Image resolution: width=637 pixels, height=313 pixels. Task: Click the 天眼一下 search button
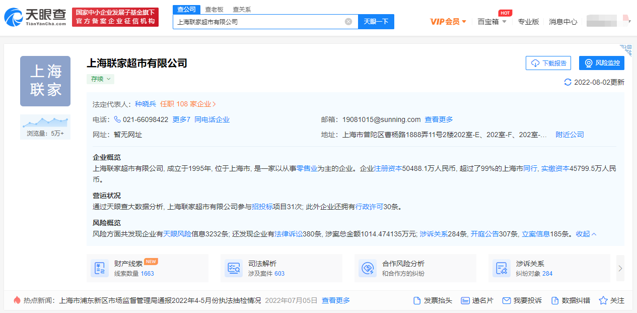[376, 22]
